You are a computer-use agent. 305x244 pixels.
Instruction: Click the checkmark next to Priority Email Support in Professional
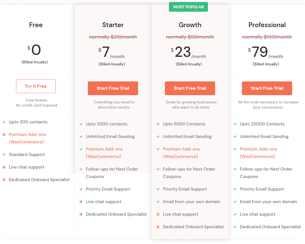(235, 189)
